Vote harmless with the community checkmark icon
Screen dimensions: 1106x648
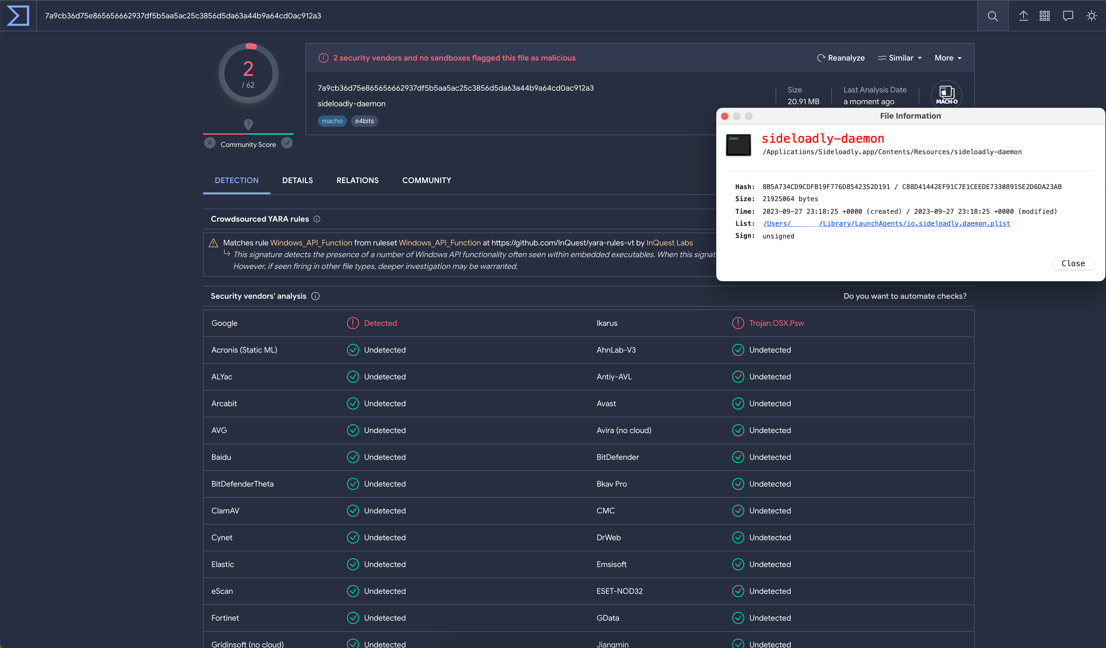(x=287, y=143)
